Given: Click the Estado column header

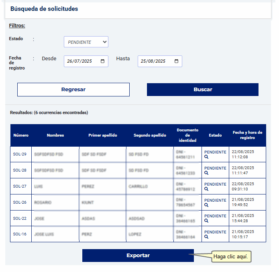Looking at the screenshot, I should coord(215,135).
